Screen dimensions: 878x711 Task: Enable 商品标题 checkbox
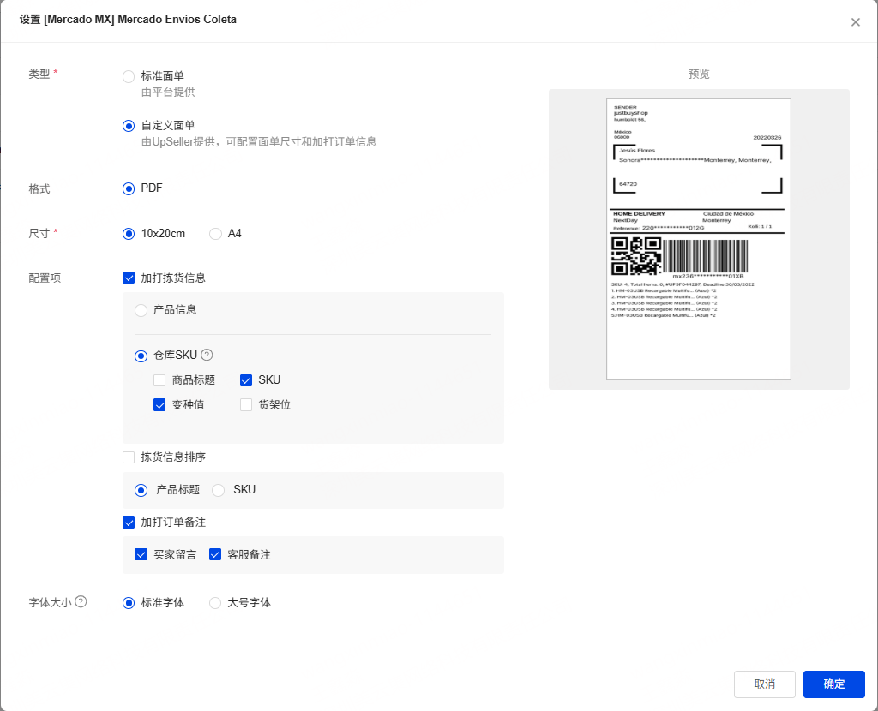point(159,380)
